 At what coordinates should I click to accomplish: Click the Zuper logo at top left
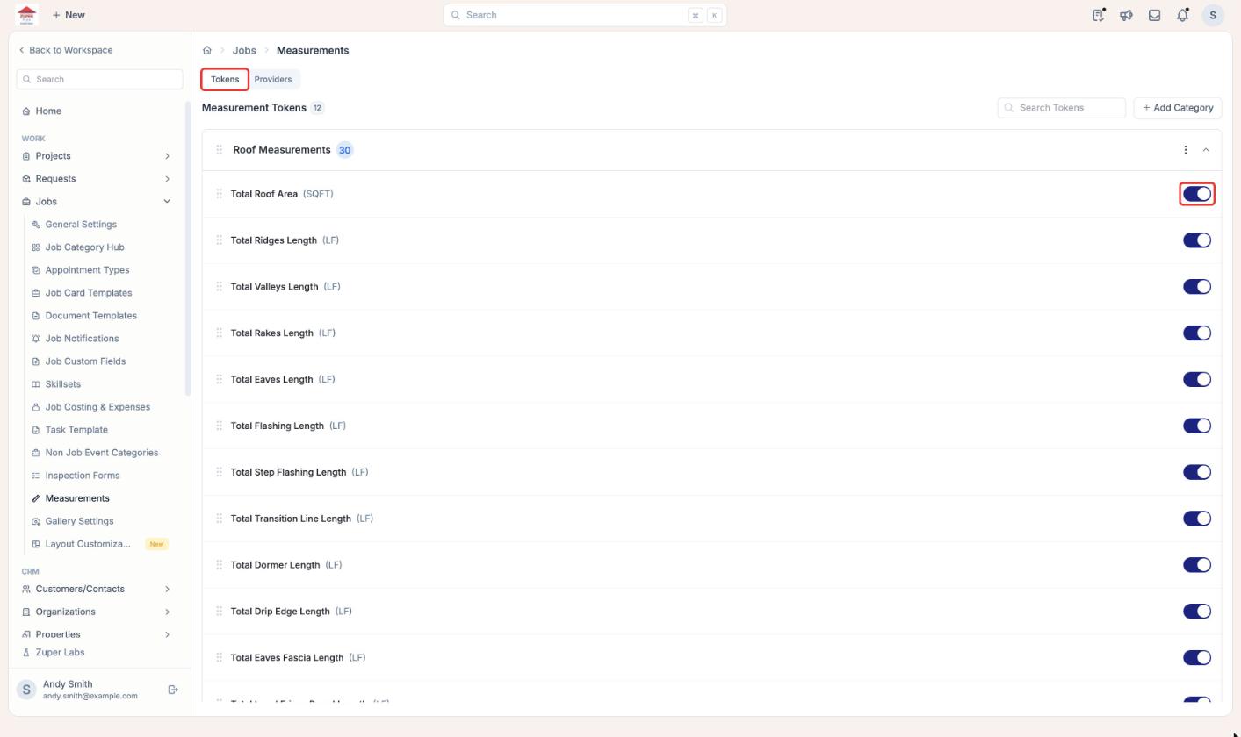[x=26, y=15]
